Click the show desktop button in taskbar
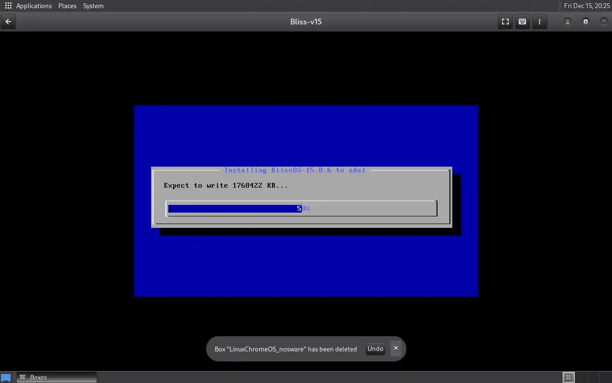 (x=6, y=377)
